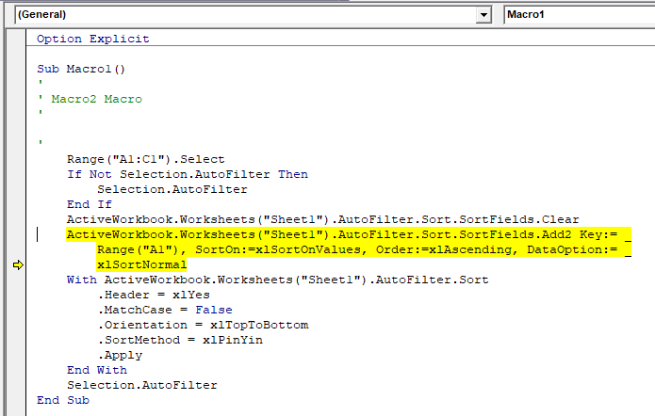Viewport: 655px width, 416px height.
Task: Click the highlighted 'SortOn:=xlSortOnValues' line
Action: click(x=364, y=249)
